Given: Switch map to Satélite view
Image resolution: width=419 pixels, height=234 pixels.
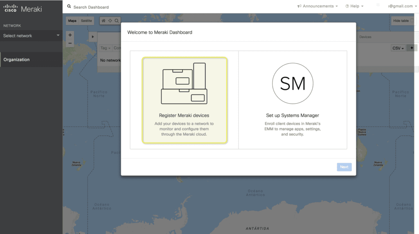Looking at the screenshot, I should click(x=86, y=20).
